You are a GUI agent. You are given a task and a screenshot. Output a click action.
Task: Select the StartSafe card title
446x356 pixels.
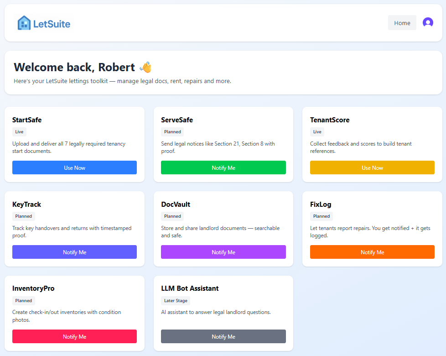pos(27,120)
